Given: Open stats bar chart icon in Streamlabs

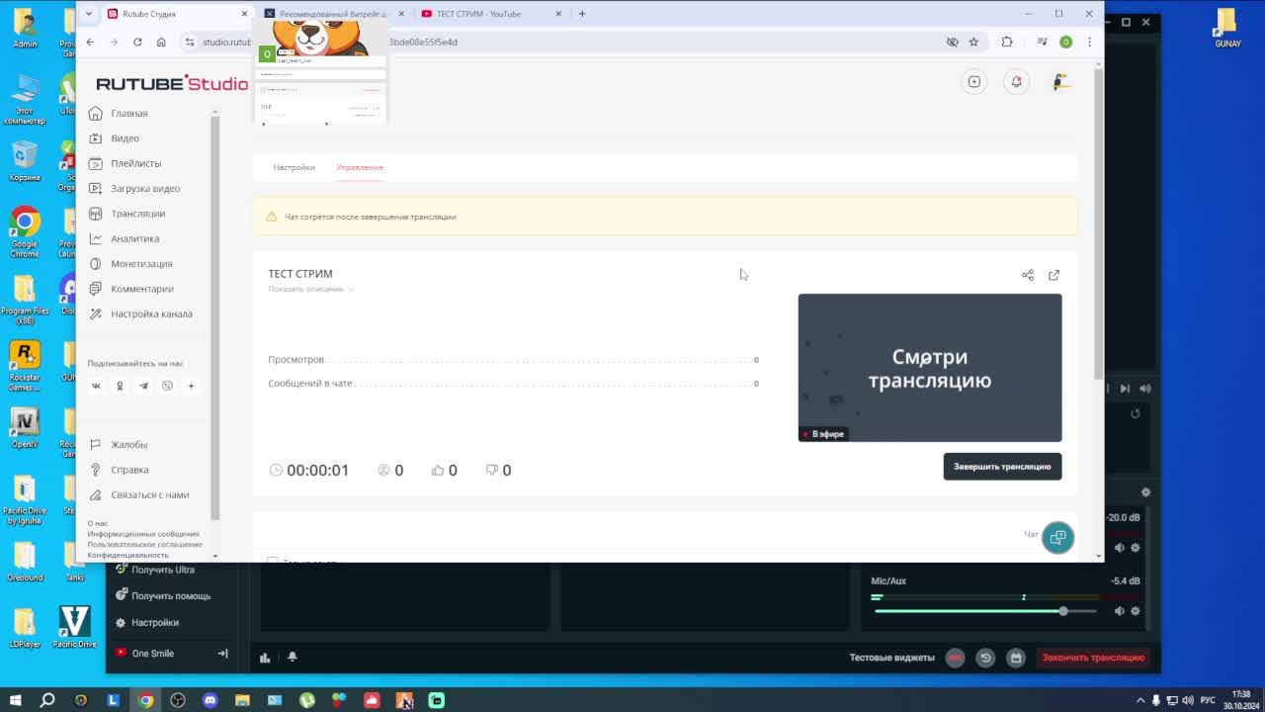Looking at the screenshot, I should (x=265, y=658).
